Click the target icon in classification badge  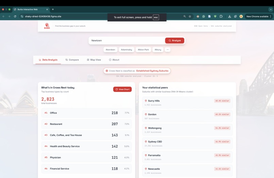[x=107, y=71]
